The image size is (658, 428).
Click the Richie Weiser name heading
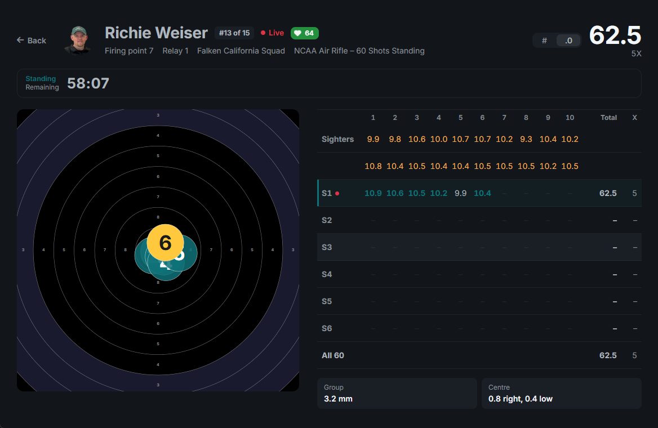pos(156,33)
